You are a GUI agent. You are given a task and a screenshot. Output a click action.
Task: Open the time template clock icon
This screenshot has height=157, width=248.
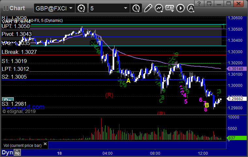[136, 8]
